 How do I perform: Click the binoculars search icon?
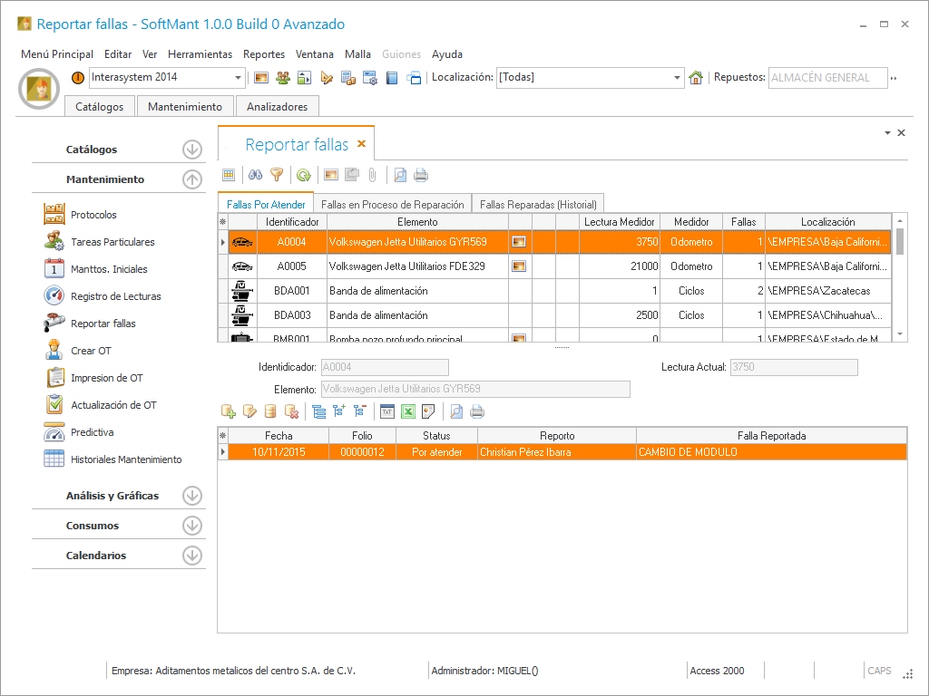pyautogui.click(x=256, y=175)
